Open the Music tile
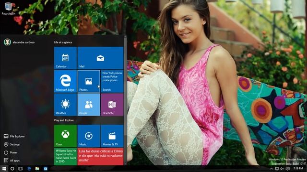This screenshot has width=307, height=172. click(x=89, y=136)
